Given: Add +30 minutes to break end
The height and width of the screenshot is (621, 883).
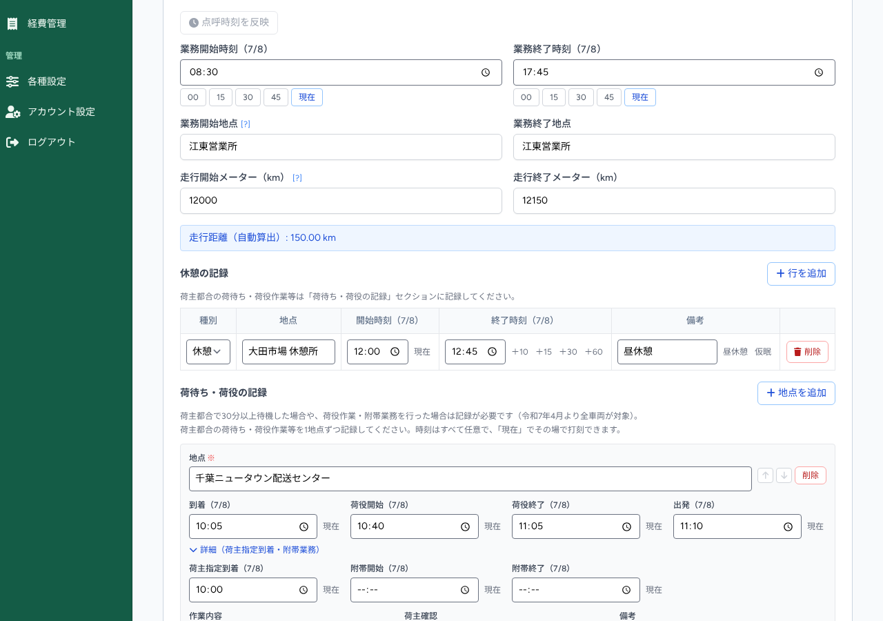Looking at the screenshot, I should 568,352.
